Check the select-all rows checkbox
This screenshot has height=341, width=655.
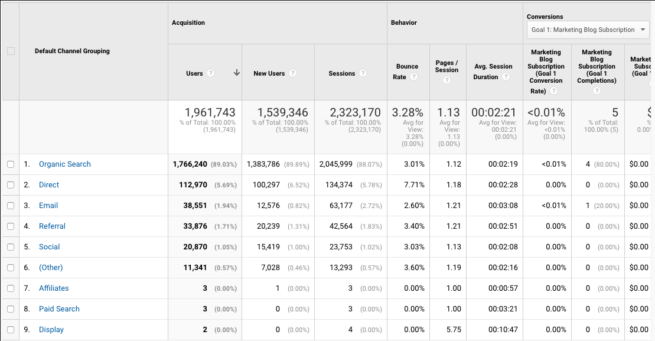coord(11,51)
